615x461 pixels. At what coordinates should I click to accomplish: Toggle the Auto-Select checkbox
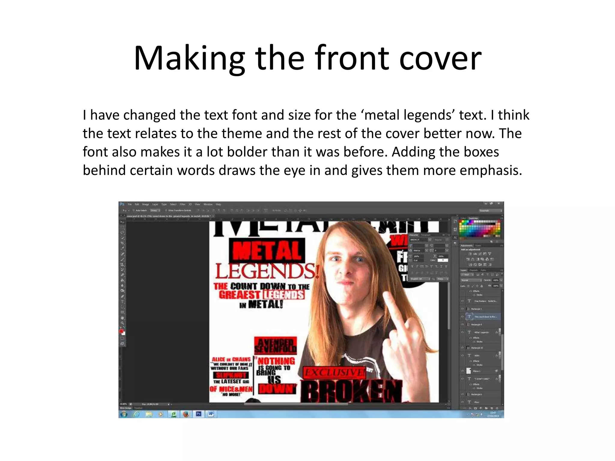[134, 210]
